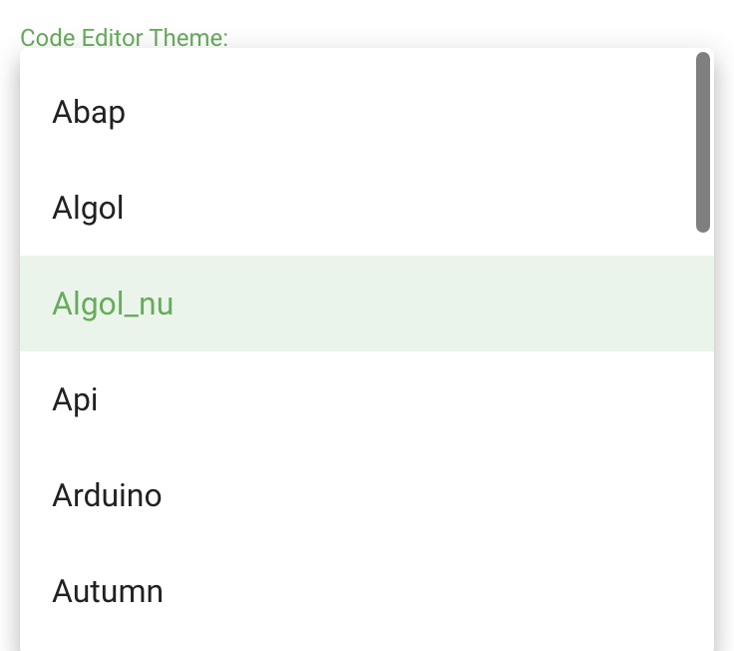Set theme to Abap in dropdown
The height and width of the screenshot is (651, 734).
point(367,112)
